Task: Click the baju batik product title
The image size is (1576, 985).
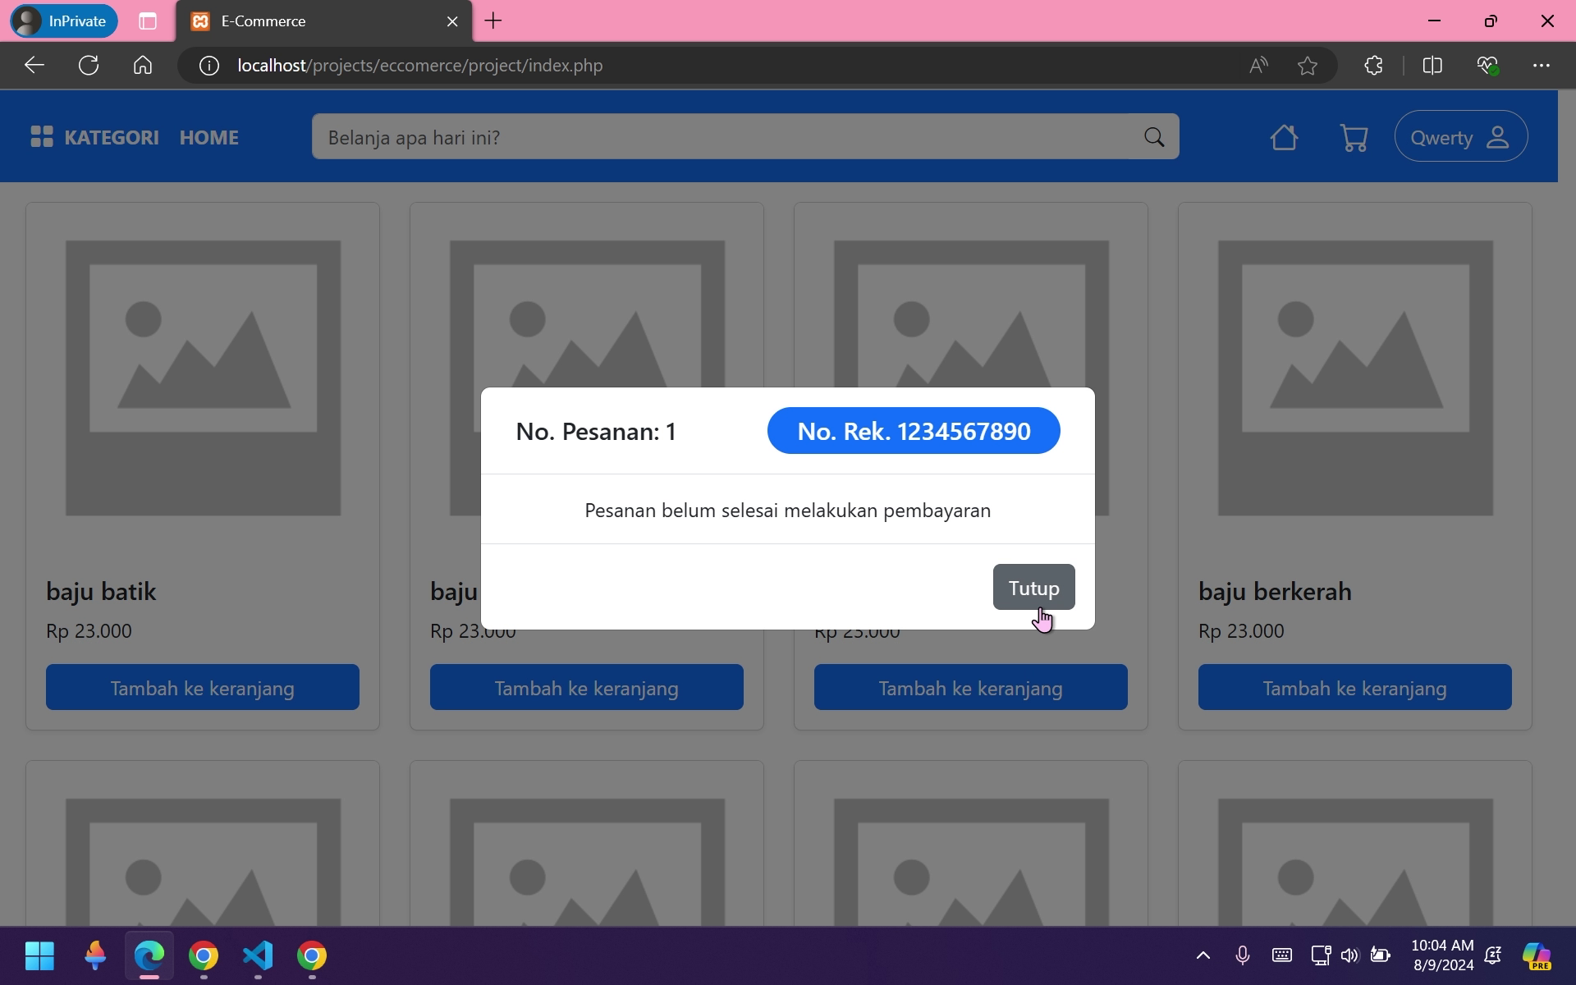Action: 101,591
